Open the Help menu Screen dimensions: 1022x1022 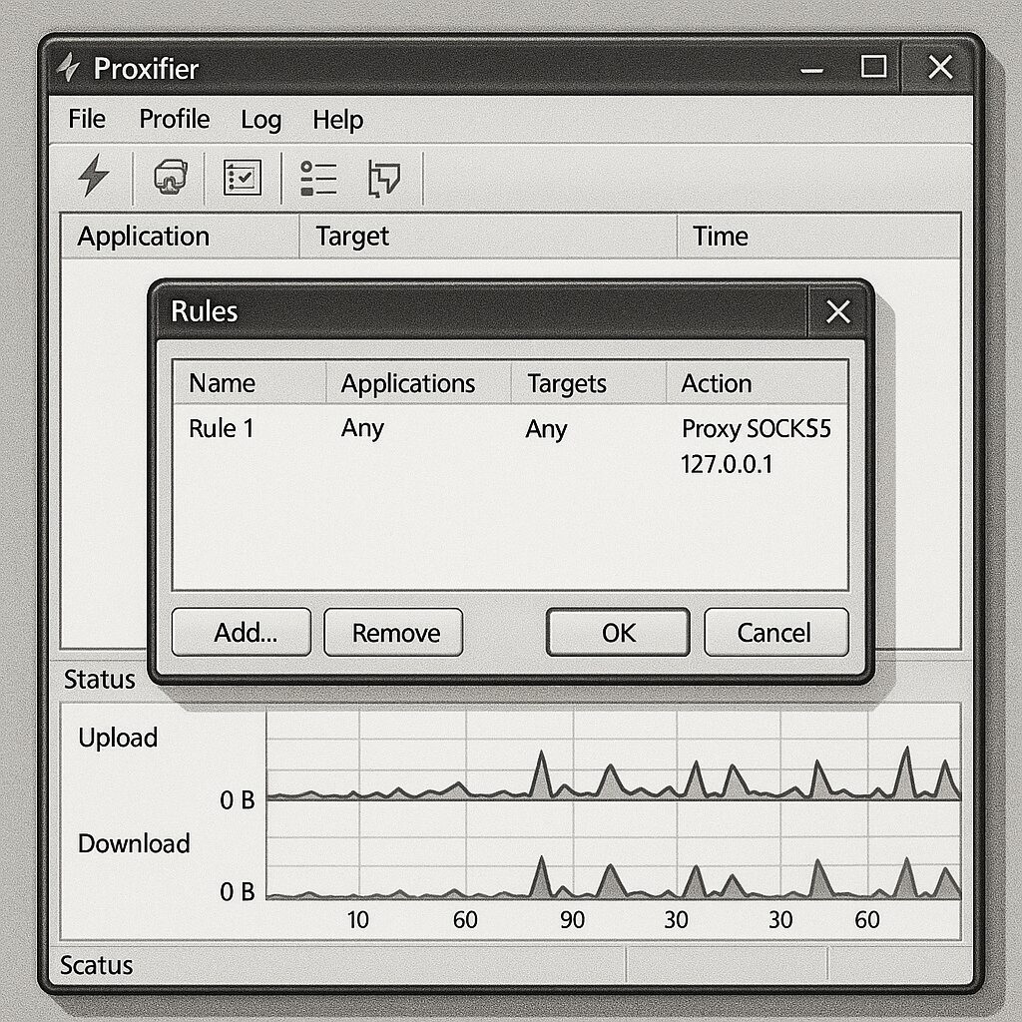pos(337,120)
